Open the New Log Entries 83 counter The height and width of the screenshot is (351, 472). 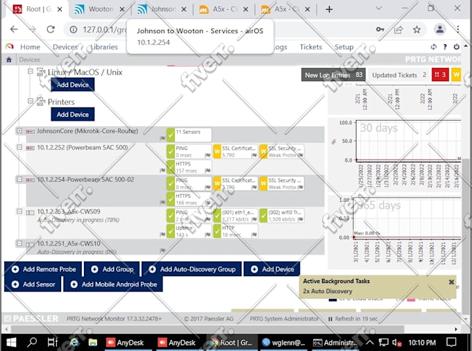[x=333, y=75]
